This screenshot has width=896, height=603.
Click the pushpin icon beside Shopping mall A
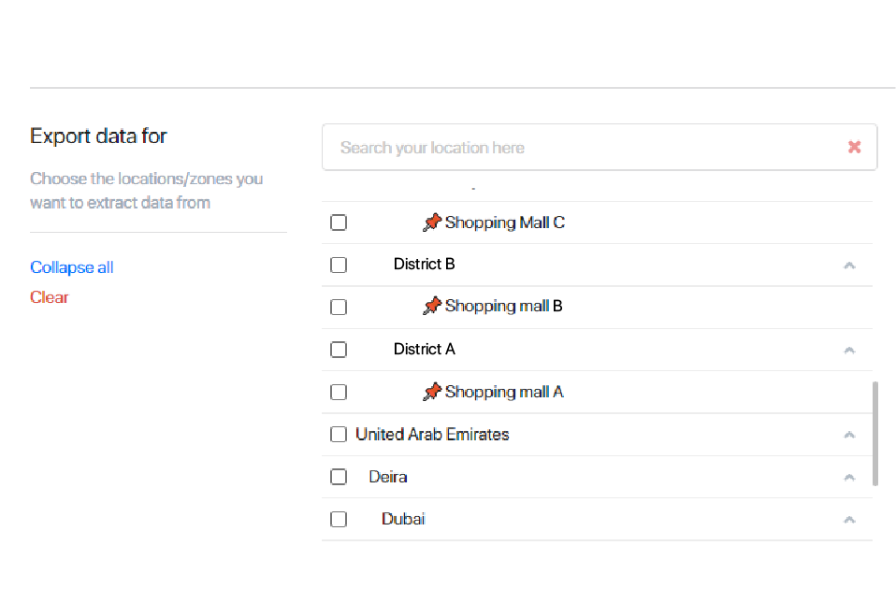432,392
